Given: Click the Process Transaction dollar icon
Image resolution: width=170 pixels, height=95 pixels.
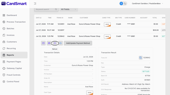Looking at the screenshot, I should 4,22.
